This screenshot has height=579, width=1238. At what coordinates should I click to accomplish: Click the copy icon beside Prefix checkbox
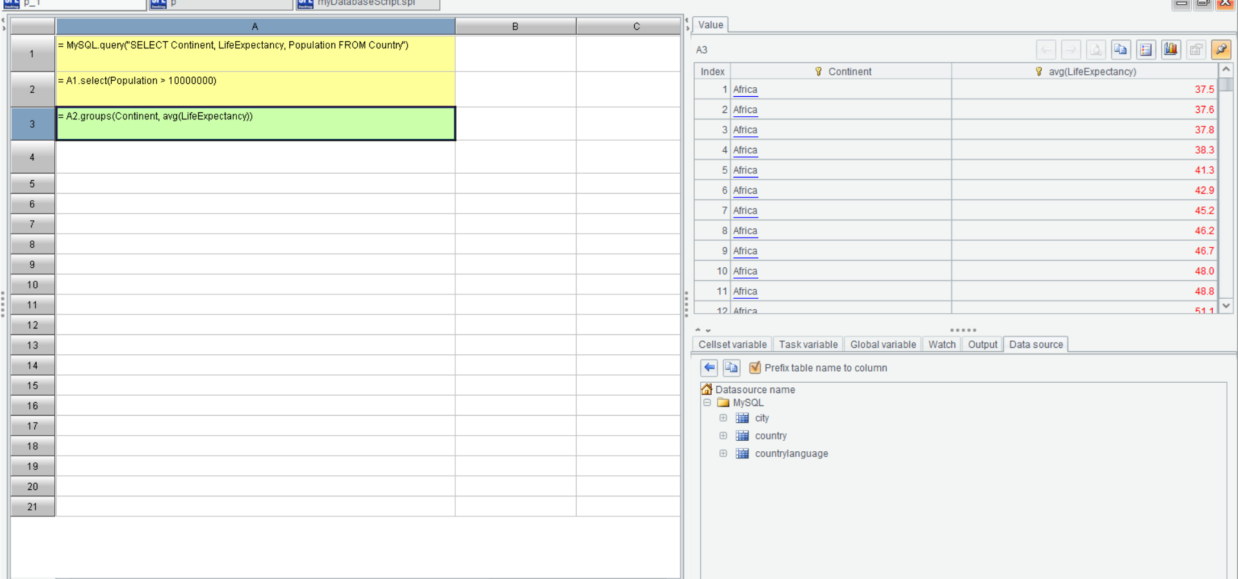(731, 368)
